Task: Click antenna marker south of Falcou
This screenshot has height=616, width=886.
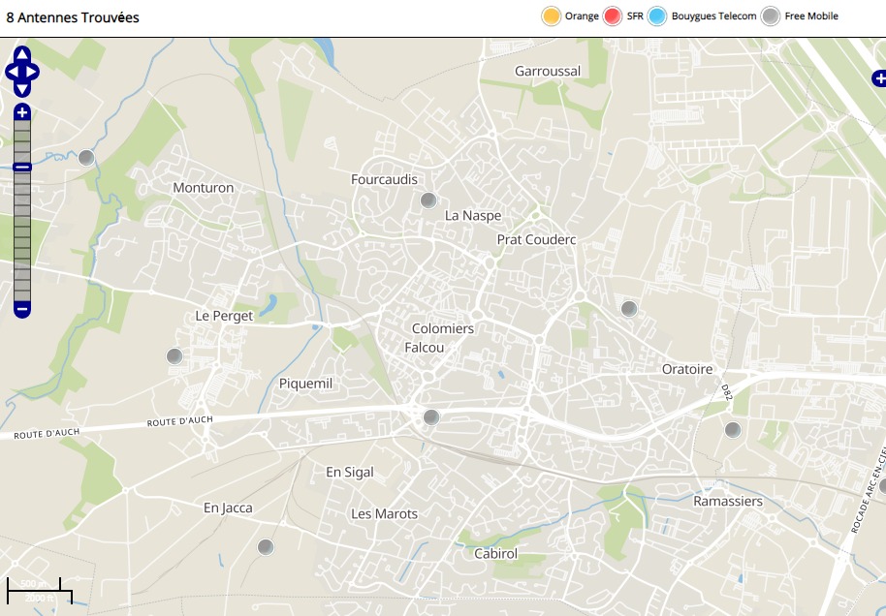Action: 431,417
